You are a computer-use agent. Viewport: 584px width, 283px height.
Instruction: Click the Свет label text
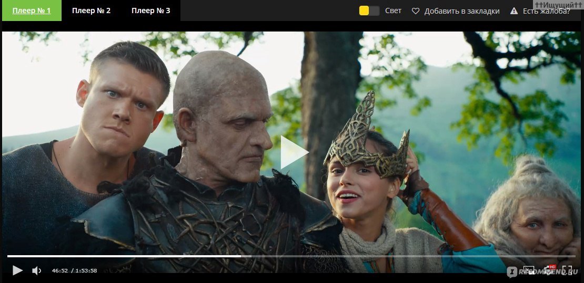(x=393, y=11)
